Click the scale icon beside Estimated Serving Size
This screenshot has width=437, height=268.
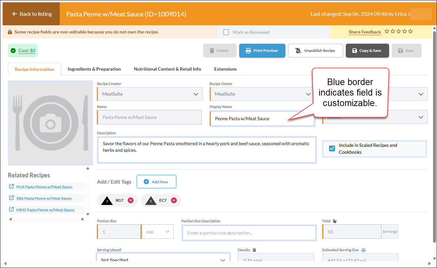pyautogui.click(x=363, y=250)
